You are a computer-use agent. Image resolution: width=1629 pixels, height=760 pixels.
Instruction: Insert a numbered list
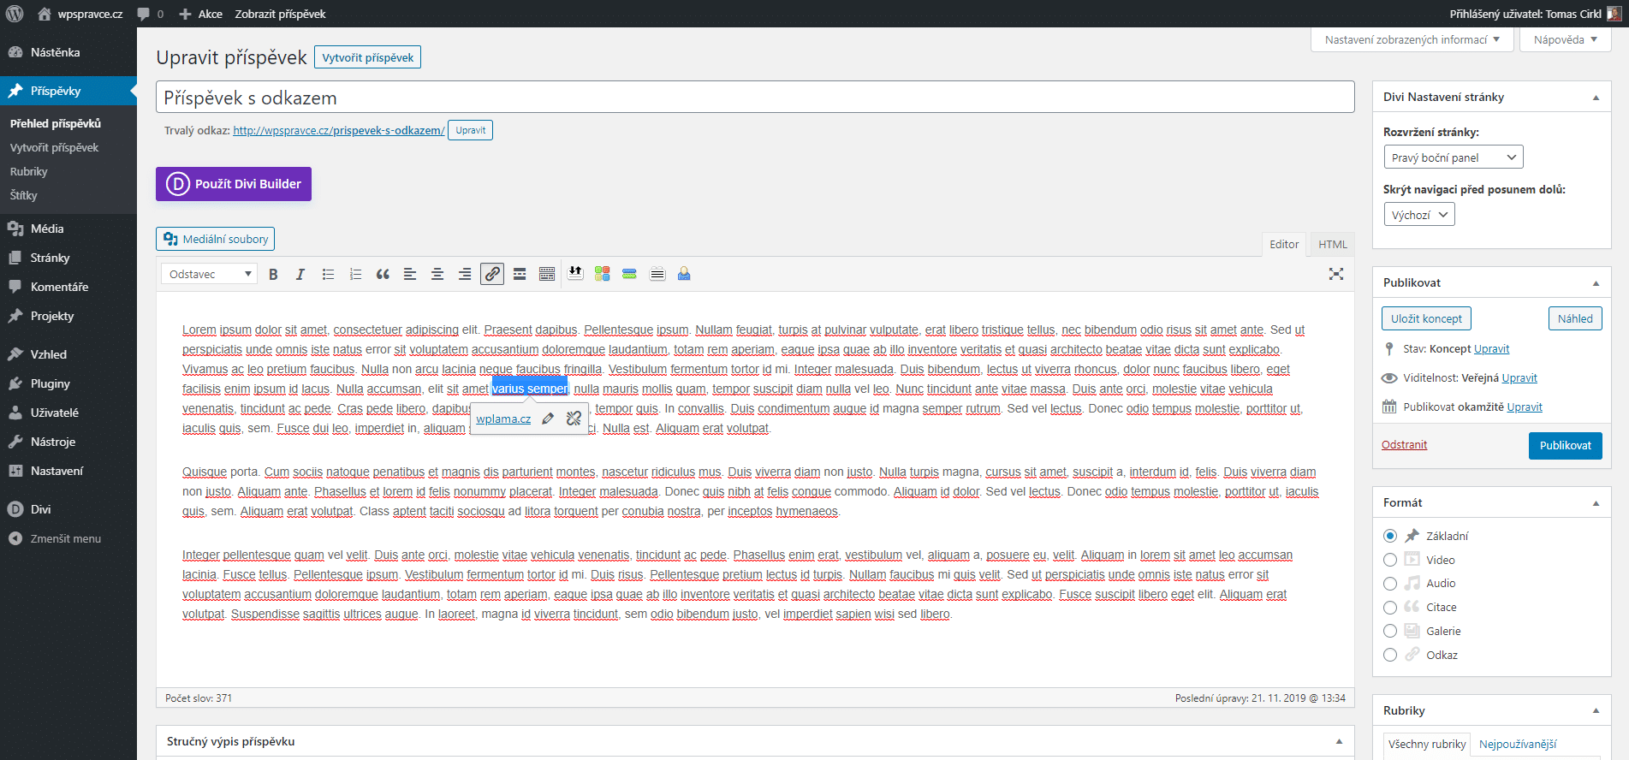pos(355,274)
